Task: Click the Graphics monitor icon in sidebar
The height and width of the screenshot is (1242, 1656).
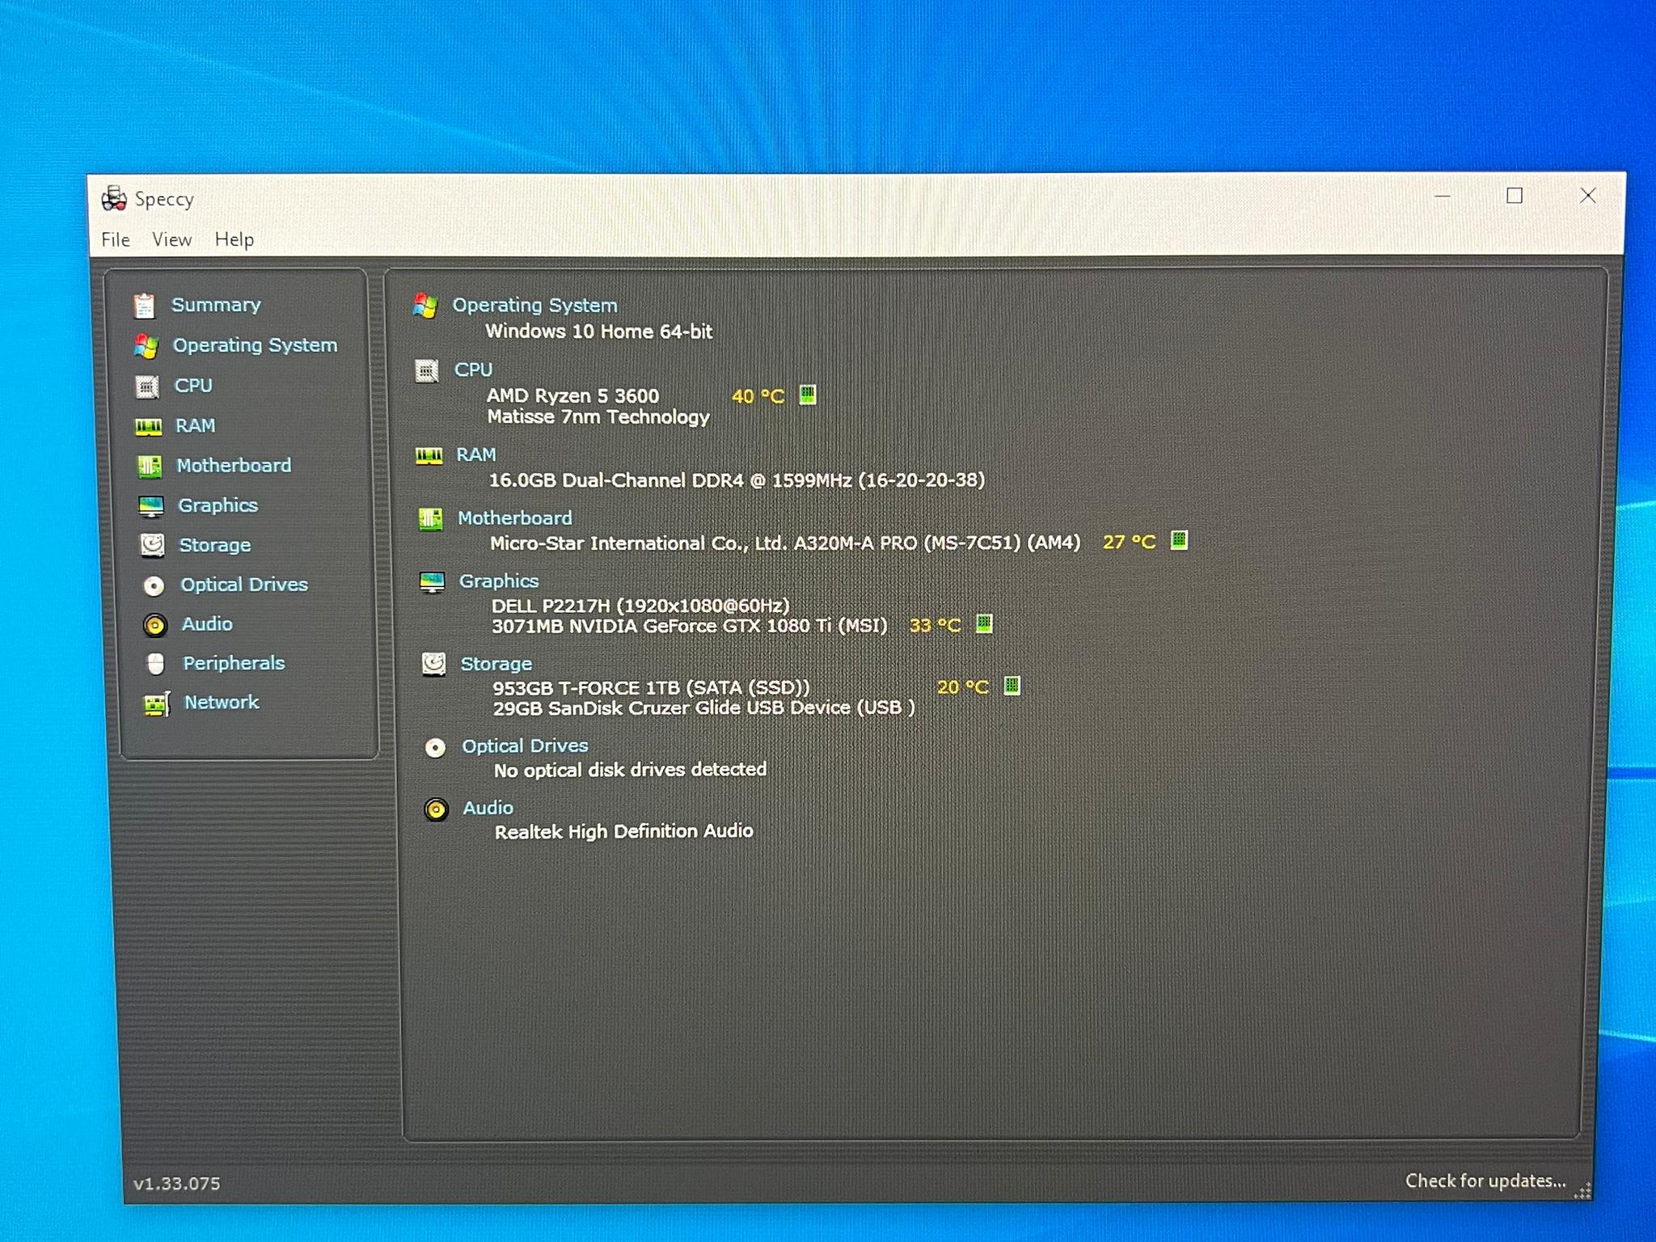Action: [151, 506]
